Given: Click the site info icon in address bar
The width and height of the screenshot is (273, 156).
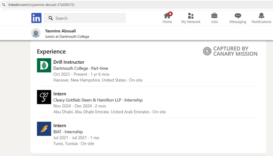Looking at the screenshot, I should pos(4,5).
